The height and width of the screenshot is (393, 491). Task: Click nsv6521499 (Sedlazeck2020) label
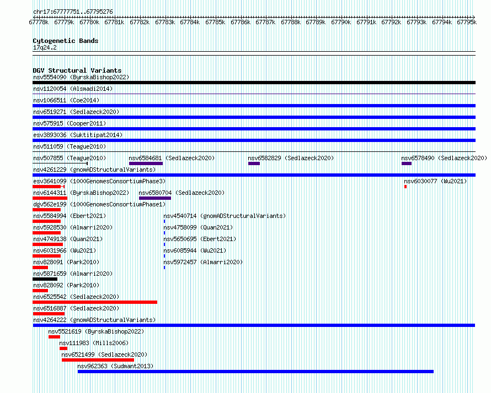pos(104,354)
